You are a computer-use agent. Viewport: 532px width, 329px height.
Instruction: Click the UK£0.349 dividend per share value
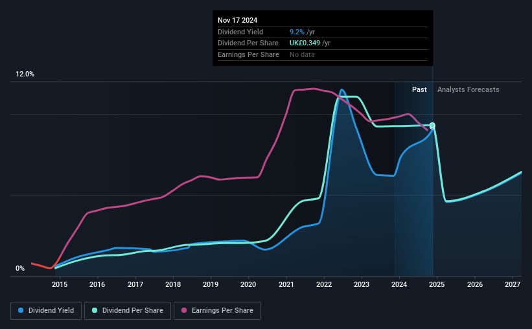[305, 43]
